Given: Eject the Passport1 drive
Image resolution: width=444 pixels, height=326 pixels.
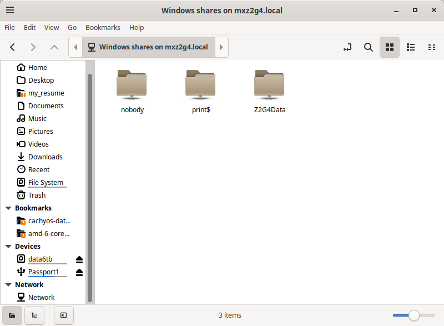Looking at the screenshot, I should (78, 272).
